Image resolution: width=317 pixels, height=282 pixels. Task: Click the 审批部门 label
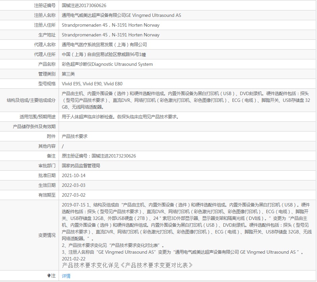(x=47, y=166)
